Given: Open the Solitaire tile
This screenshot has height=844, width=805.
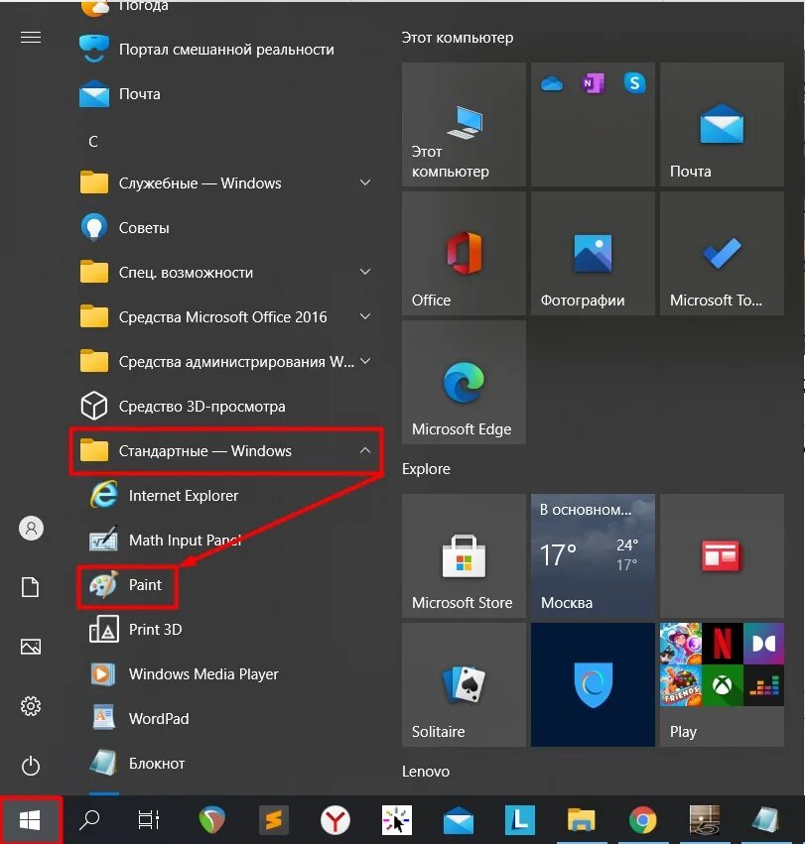Looking at the screenshot, I should pyautogui.click(x=464, y=685).
